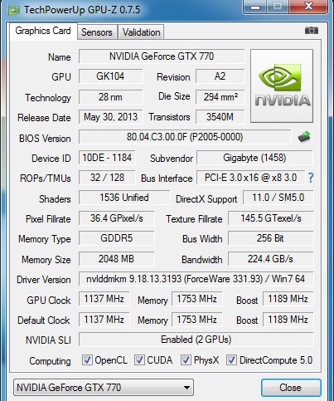Toggle the PhysX checkbox

point(186,360)
